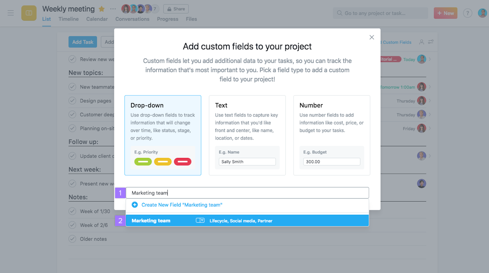The height and width of the screenshot is (273, 489).
Task: Open the field settings sliders icon
Action: point(431,42)
